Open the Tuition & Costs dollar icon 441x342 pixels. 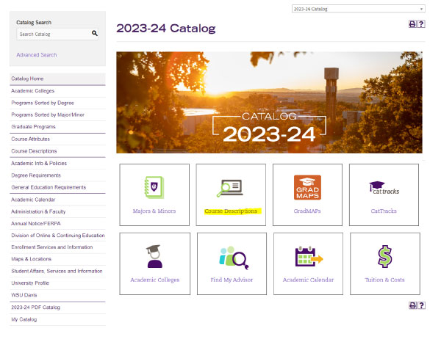(x=384, y=257)
